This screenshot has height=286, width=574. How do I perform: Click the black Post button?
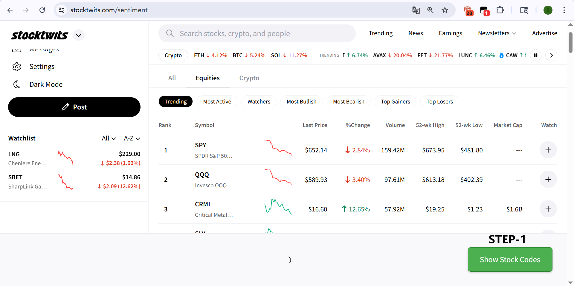pyautogui.click(x=74, y=107)
